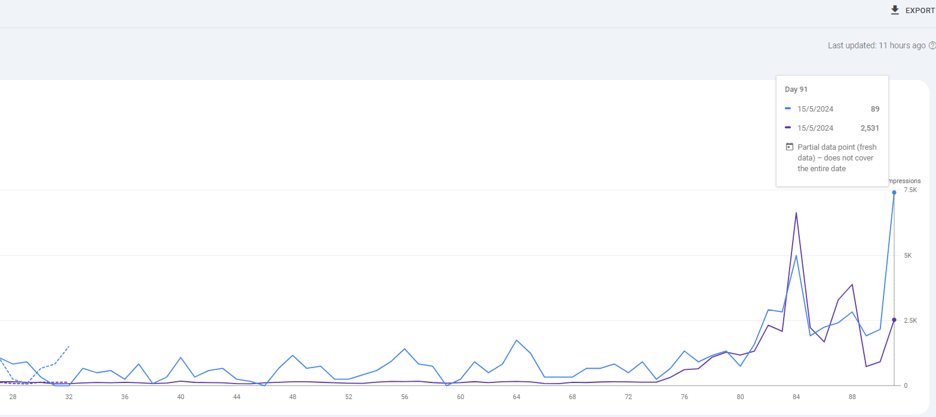Click the tooltip value 2,531

pyautogui.click(x=870, y=128)
